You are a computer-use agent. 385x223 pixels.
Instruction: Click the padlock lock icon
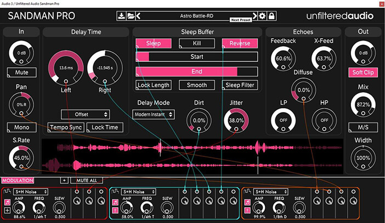(271, 16)
